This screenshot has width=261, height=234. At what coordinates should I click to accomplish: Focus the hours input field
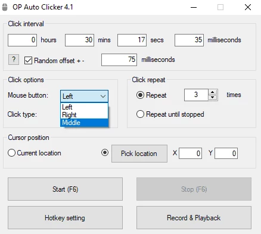pyautogui.click(x=22, y=40)
